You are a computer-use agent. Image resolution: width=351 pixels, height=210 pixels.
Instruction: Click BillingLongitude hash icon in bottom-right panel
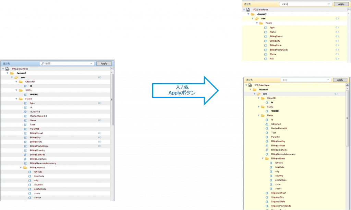tap(267, 150)
